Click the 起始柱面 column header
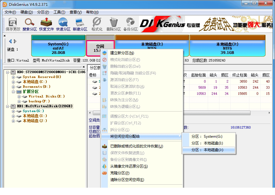This screenshot has width=275, height=195. pos(198,75)
